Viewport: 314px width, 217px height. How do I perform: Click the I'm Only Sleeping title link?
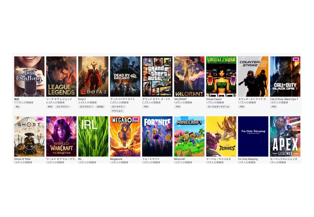(x=248, y=159)
